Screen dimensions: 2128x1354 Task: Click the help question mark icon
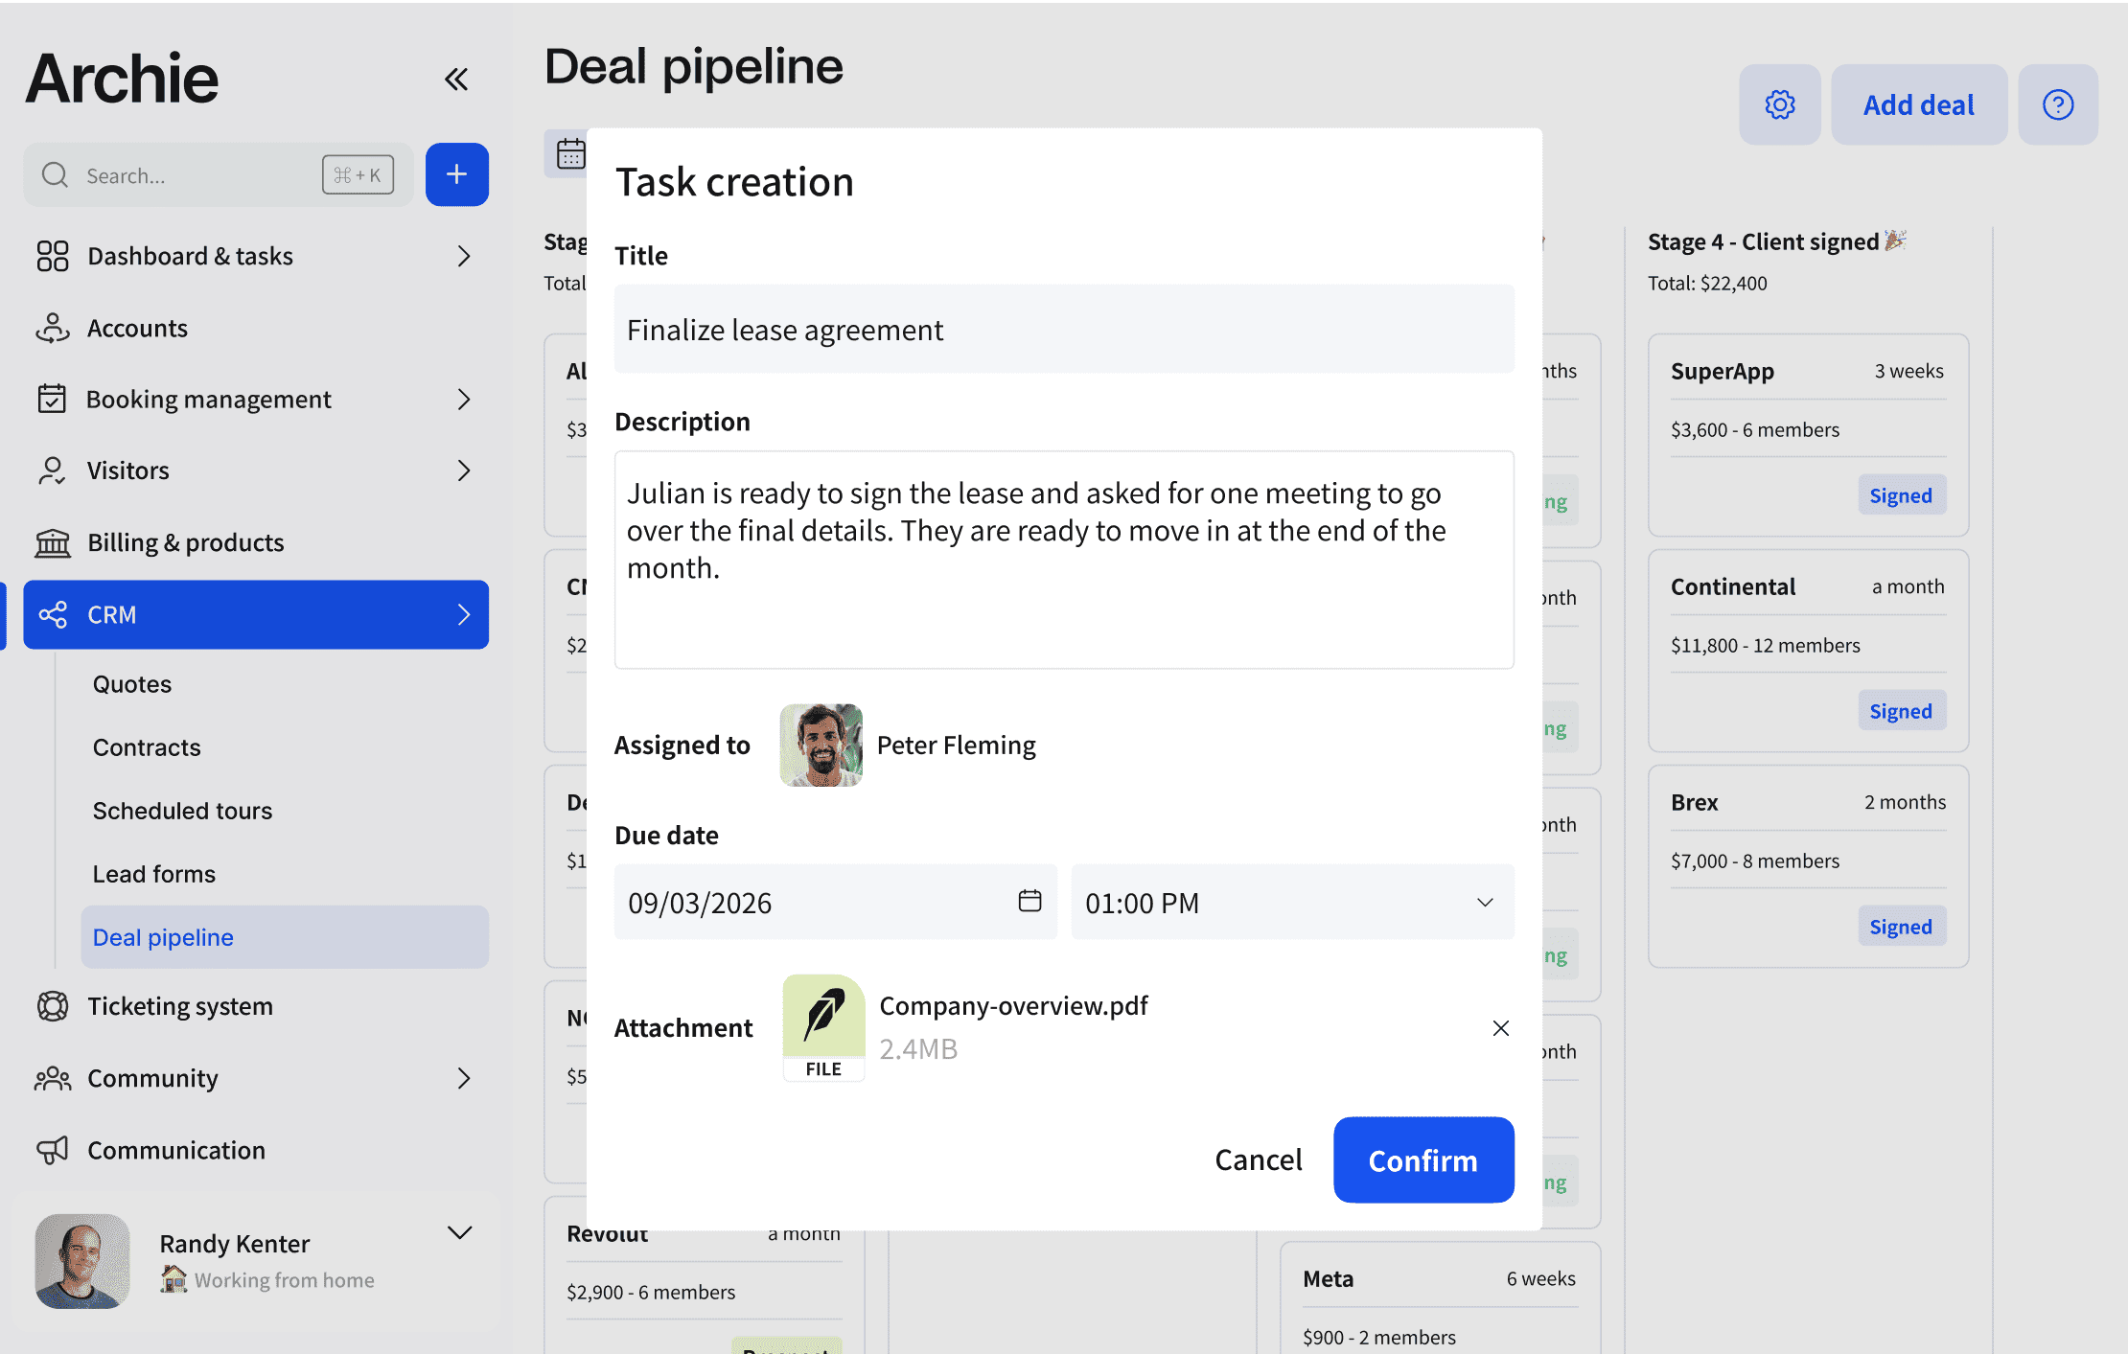coord(2058,104)
